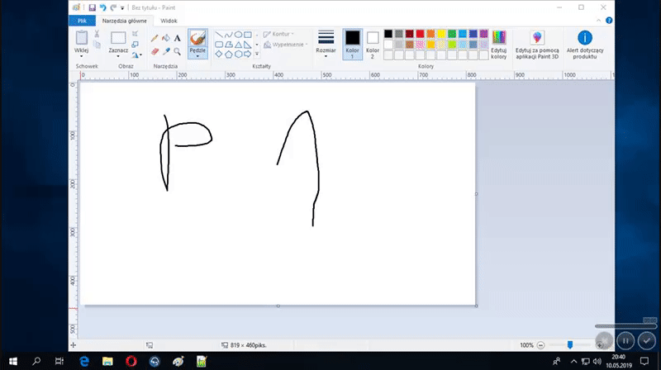Open File Explorer from the taskbar

(x=107, y=361)
